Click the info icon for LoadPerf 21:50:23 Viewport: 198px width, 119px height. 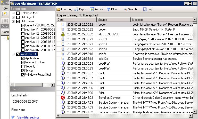coord(63,68)
